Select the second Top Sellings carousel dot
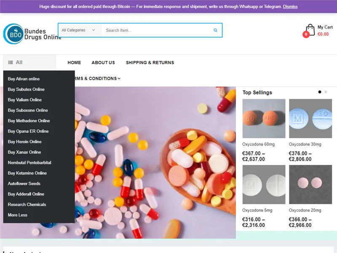The width and height of the screenshot is (337, 253). 325,92
